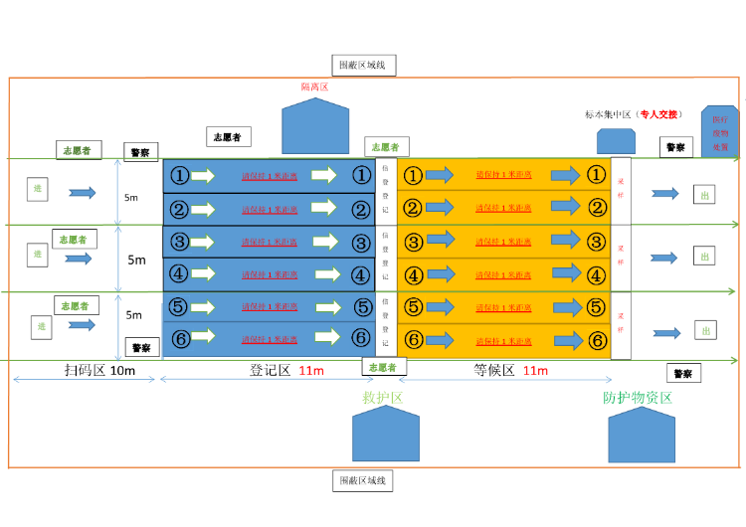Click the top 围蔽区域线 label box
This screenshot has height=527, width=746.
[367, 66]
